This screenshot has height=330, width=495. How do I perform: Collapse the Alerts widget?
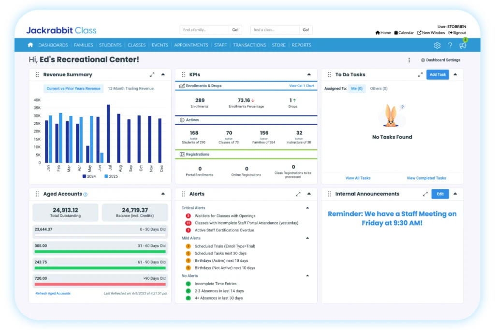pyautogui.click(x=309, y=194)
